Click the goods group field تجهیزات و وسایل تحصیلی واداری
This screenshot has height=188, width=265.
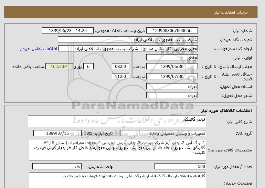coord(163,133)
